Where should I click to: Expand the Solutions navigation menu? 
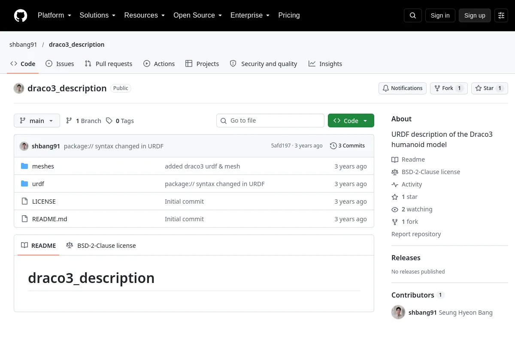click(98, 15)
